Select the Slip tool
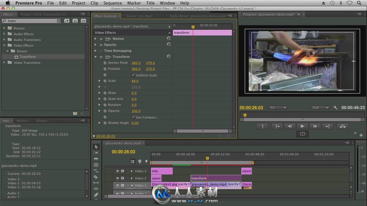The image size is (367, 206). coord(96,183)
